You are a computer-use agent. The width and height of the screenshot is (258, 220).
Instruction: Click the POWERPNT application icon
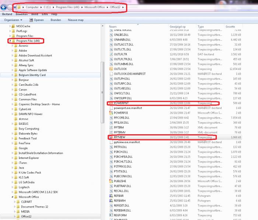pos(111,103)
